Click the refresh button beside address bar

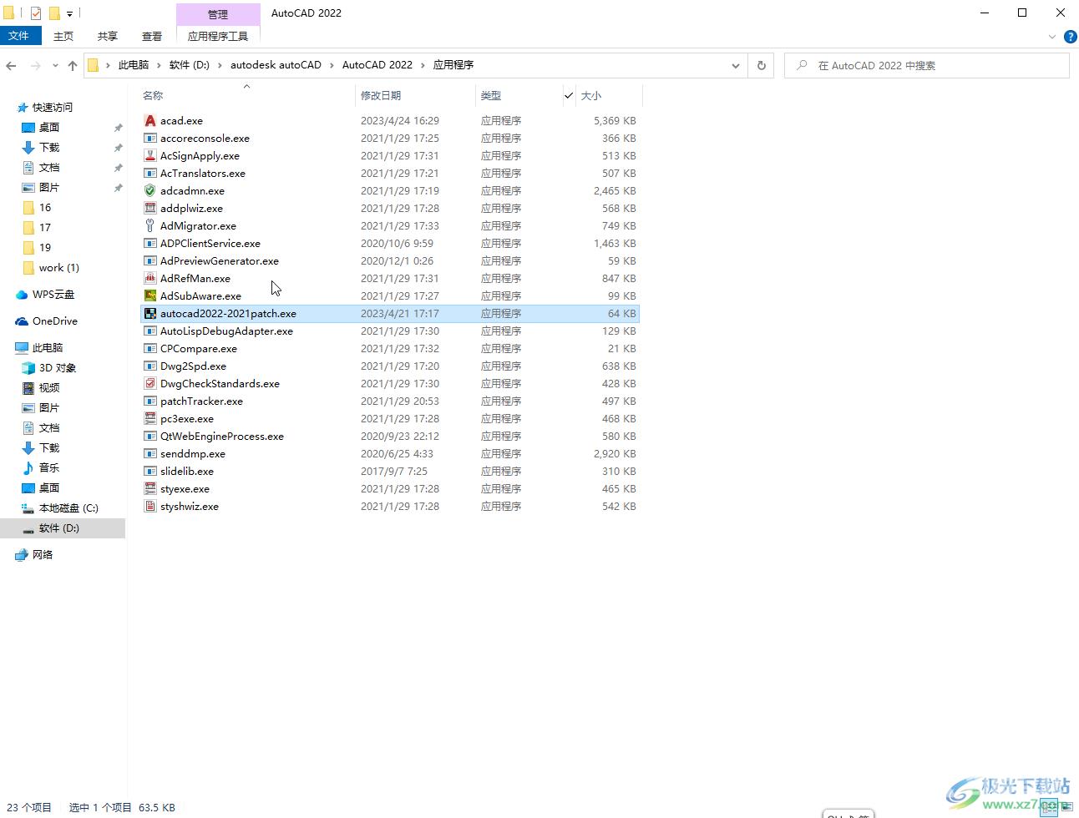pyautogui.click(x=761, y=65)
